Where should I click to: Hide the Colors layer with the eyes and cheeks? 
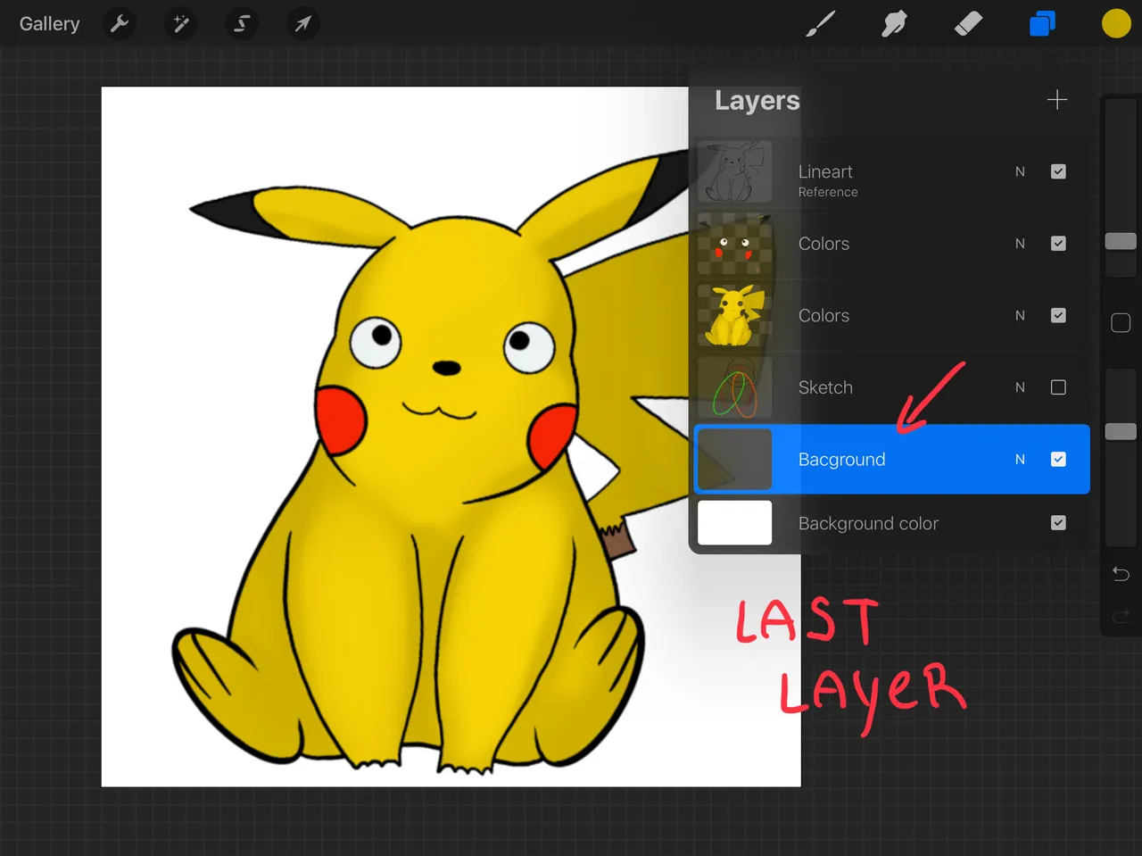1058,244
